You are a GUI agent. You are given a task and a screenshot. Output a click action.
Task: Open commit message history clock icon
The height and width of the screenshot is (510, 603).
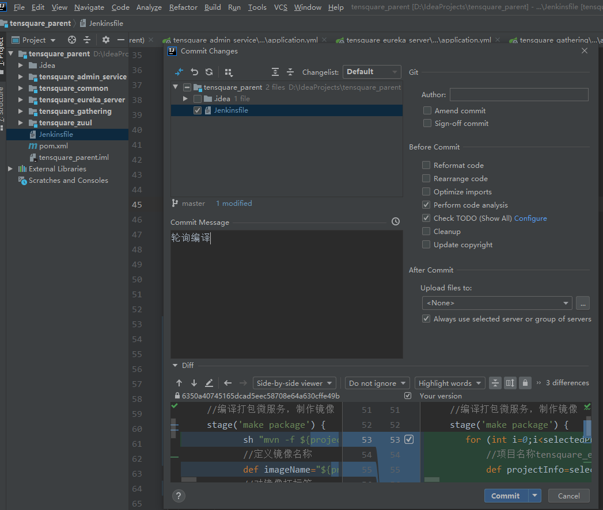point(395,221)
